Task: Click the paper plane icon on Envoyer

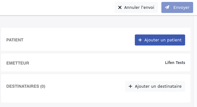Action: point(167,7)
